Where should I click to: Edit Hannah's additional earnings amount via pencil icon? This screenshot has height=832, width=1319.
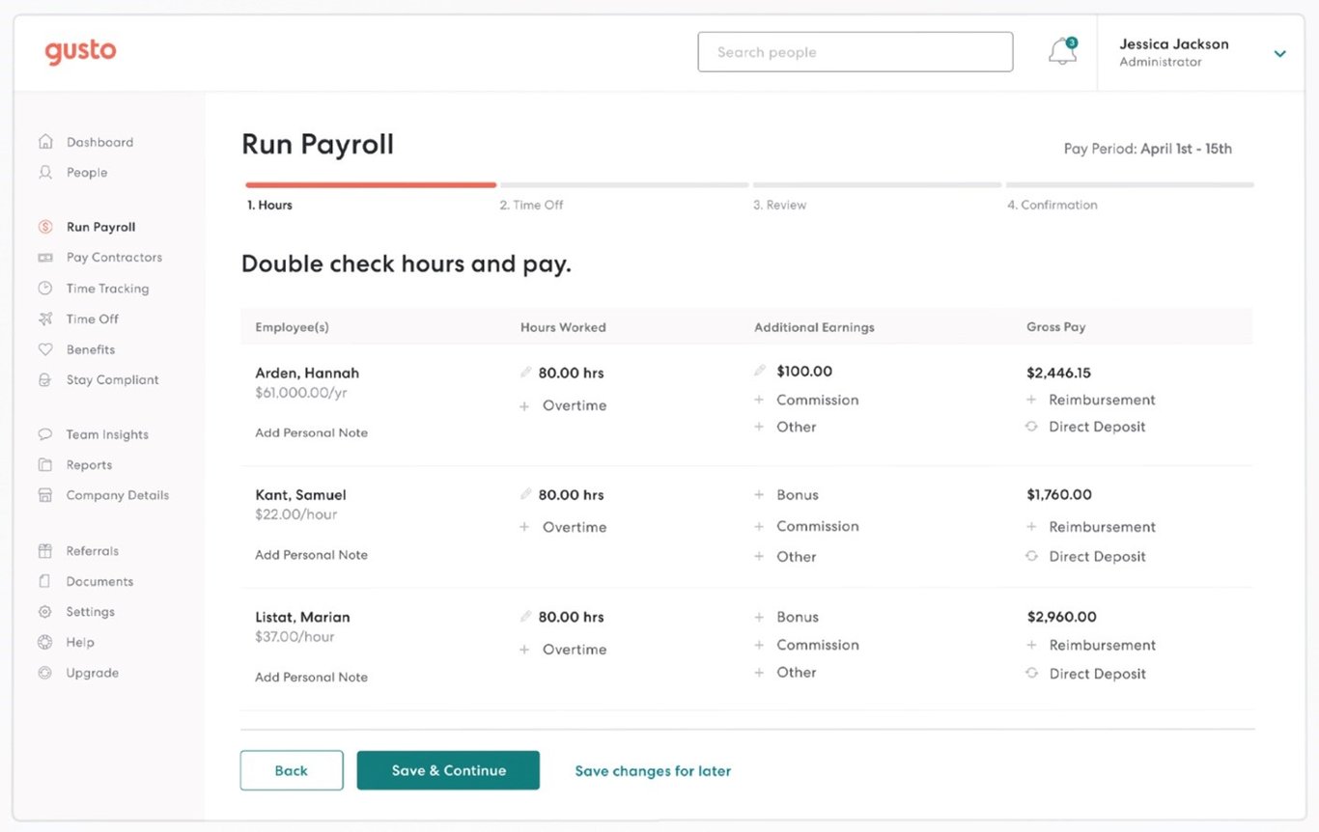[x=762, y=370]
